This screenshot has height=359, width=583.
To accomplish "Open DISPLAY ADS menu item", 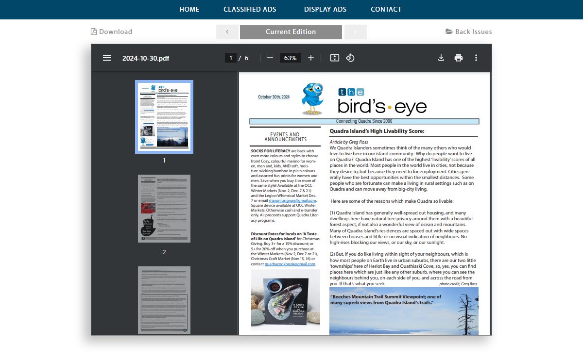I will [326, 9].
